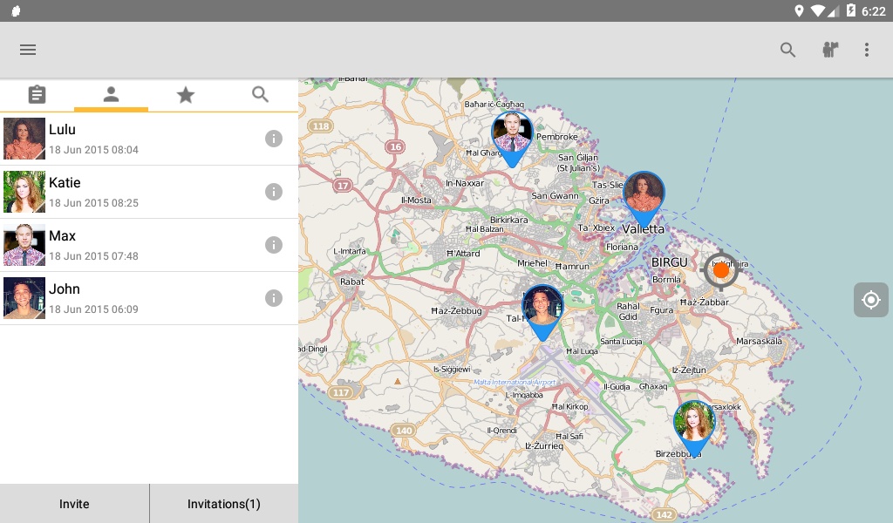The width and height of the screenshot is (893, 523).
Task: Tap the search icon in top toolbar
Action: pyautogui.click(x=787, y=50)
